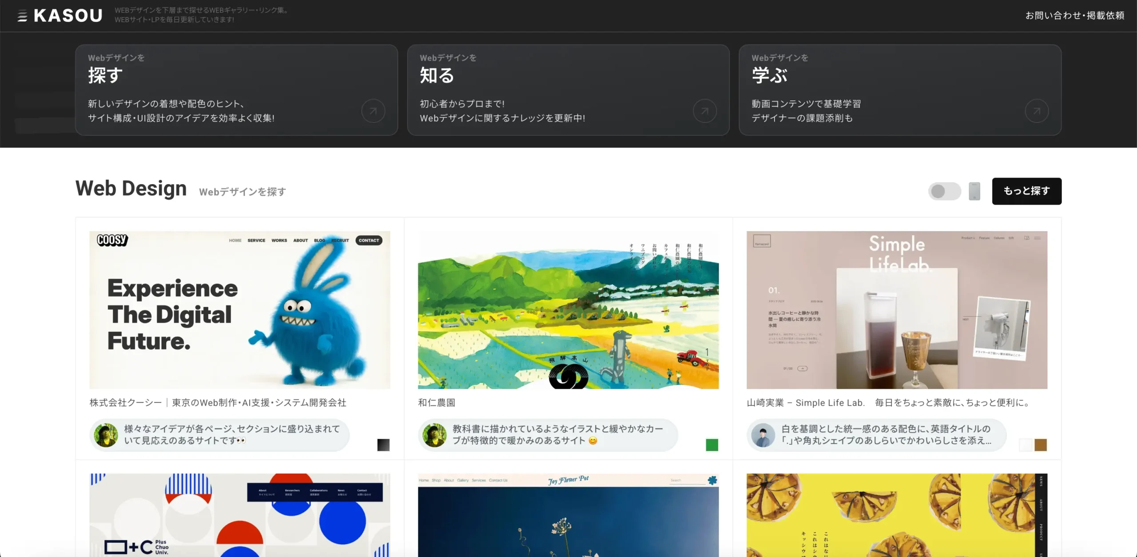Select the dark gray gradient swatch
The image size is (1137, 557).
pyautogui.click(x=383, y=445)
